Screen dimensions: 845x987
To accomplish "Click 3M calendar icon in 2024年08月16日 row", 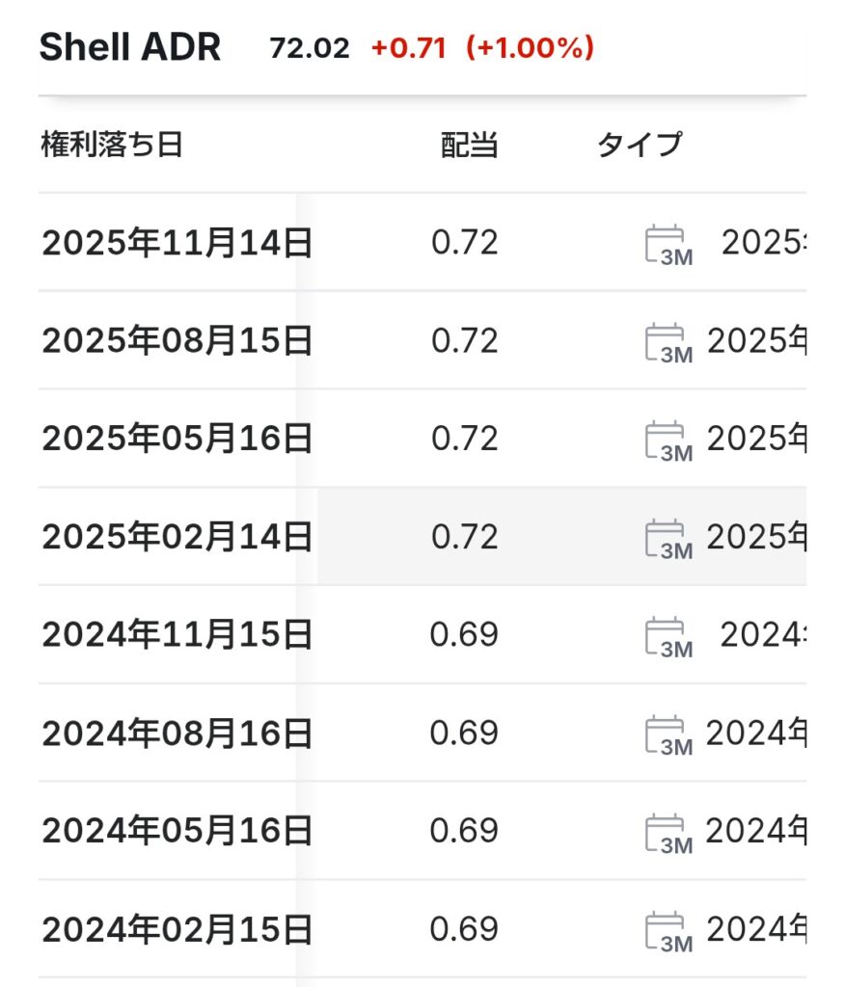I will click(668, 734).
